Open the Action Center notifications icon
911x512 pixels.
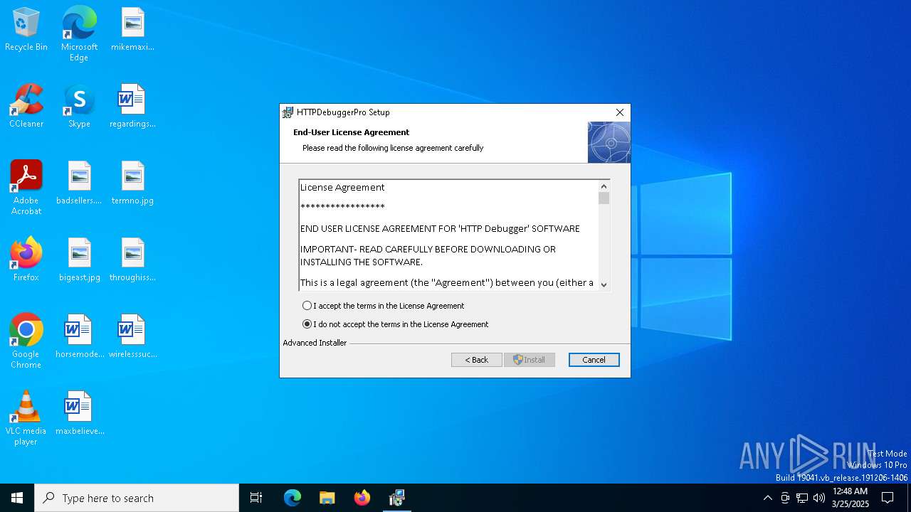point(888,498)
